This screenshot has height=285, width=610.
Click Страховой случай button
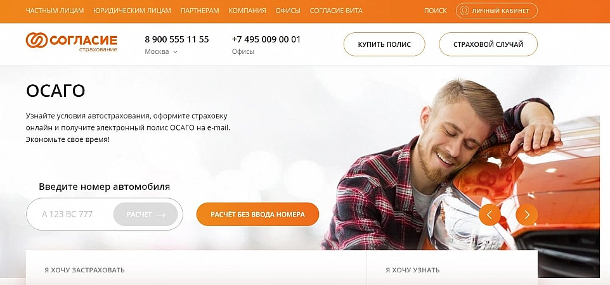488,44
